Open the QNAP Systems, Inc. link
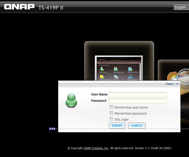 [x=96, y=148]
